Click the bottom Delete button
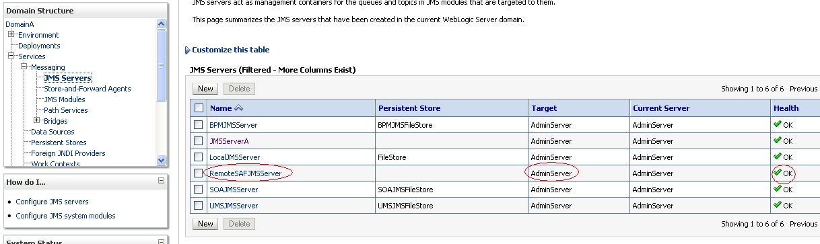This screenshot has height=244, width=820. (x=240, y=224)
